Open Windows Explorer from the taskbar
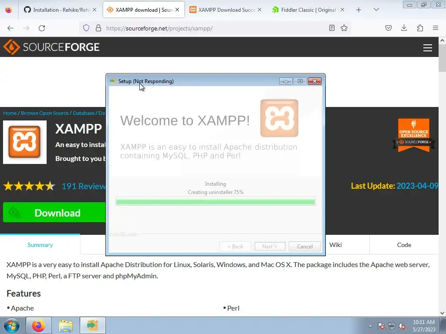The height and width of the screenshot is (334, 446). click(x=66, y=325)
